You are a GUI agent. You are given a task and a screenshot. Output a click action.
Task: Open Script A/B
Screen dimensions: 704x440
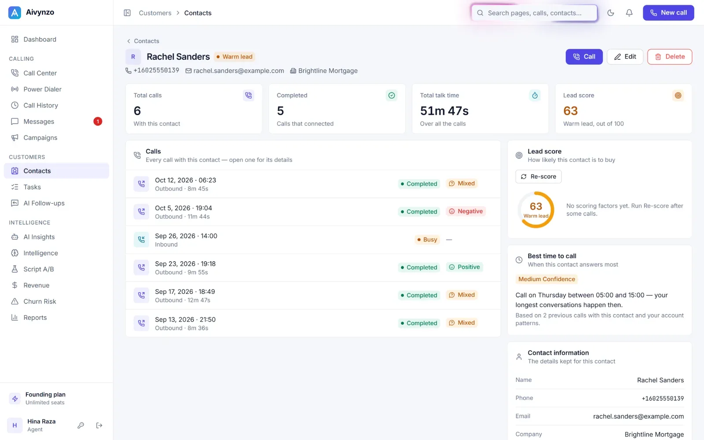pyautogui.click(x=56, y=269)
